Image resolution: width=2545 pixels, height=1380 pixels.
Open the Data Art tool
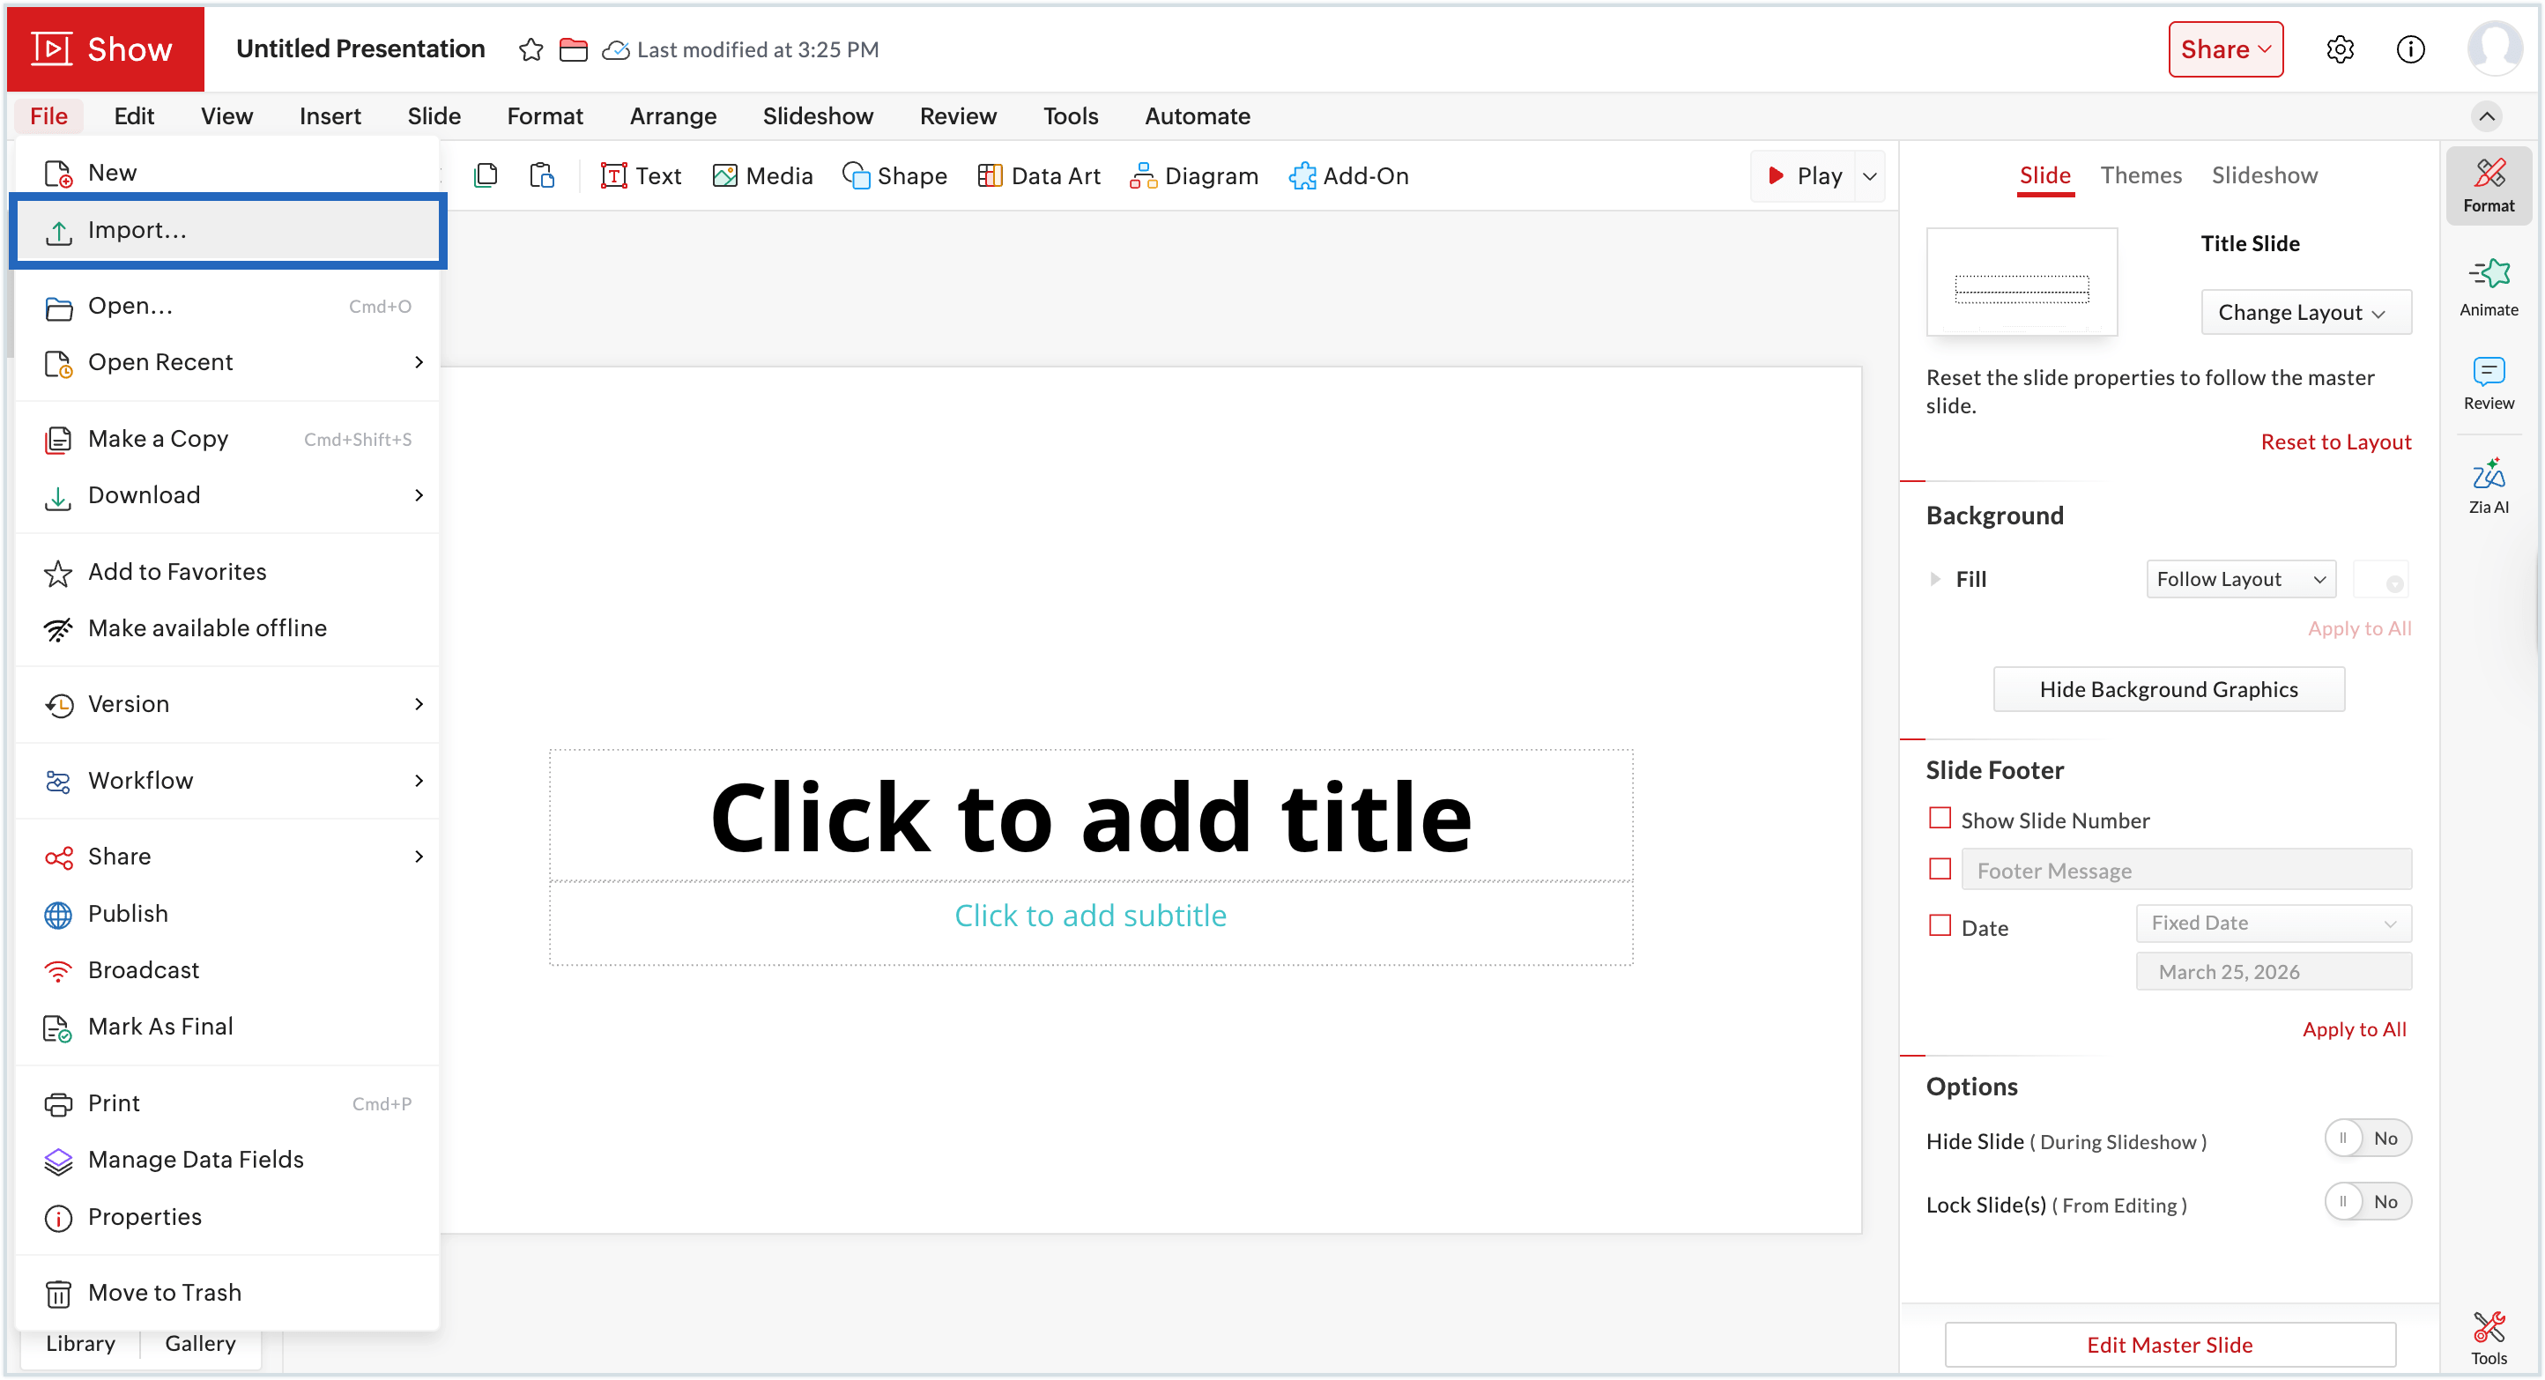tap(1038, 174)
